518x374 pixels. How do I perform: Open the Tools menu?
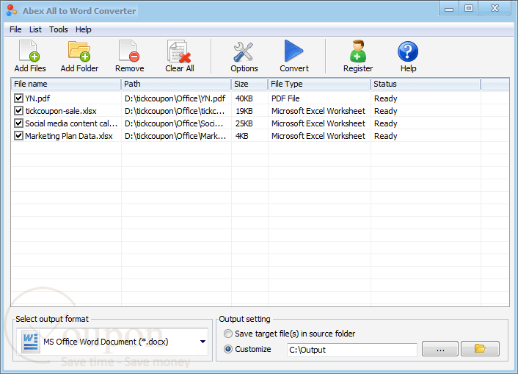click(59, 29)
